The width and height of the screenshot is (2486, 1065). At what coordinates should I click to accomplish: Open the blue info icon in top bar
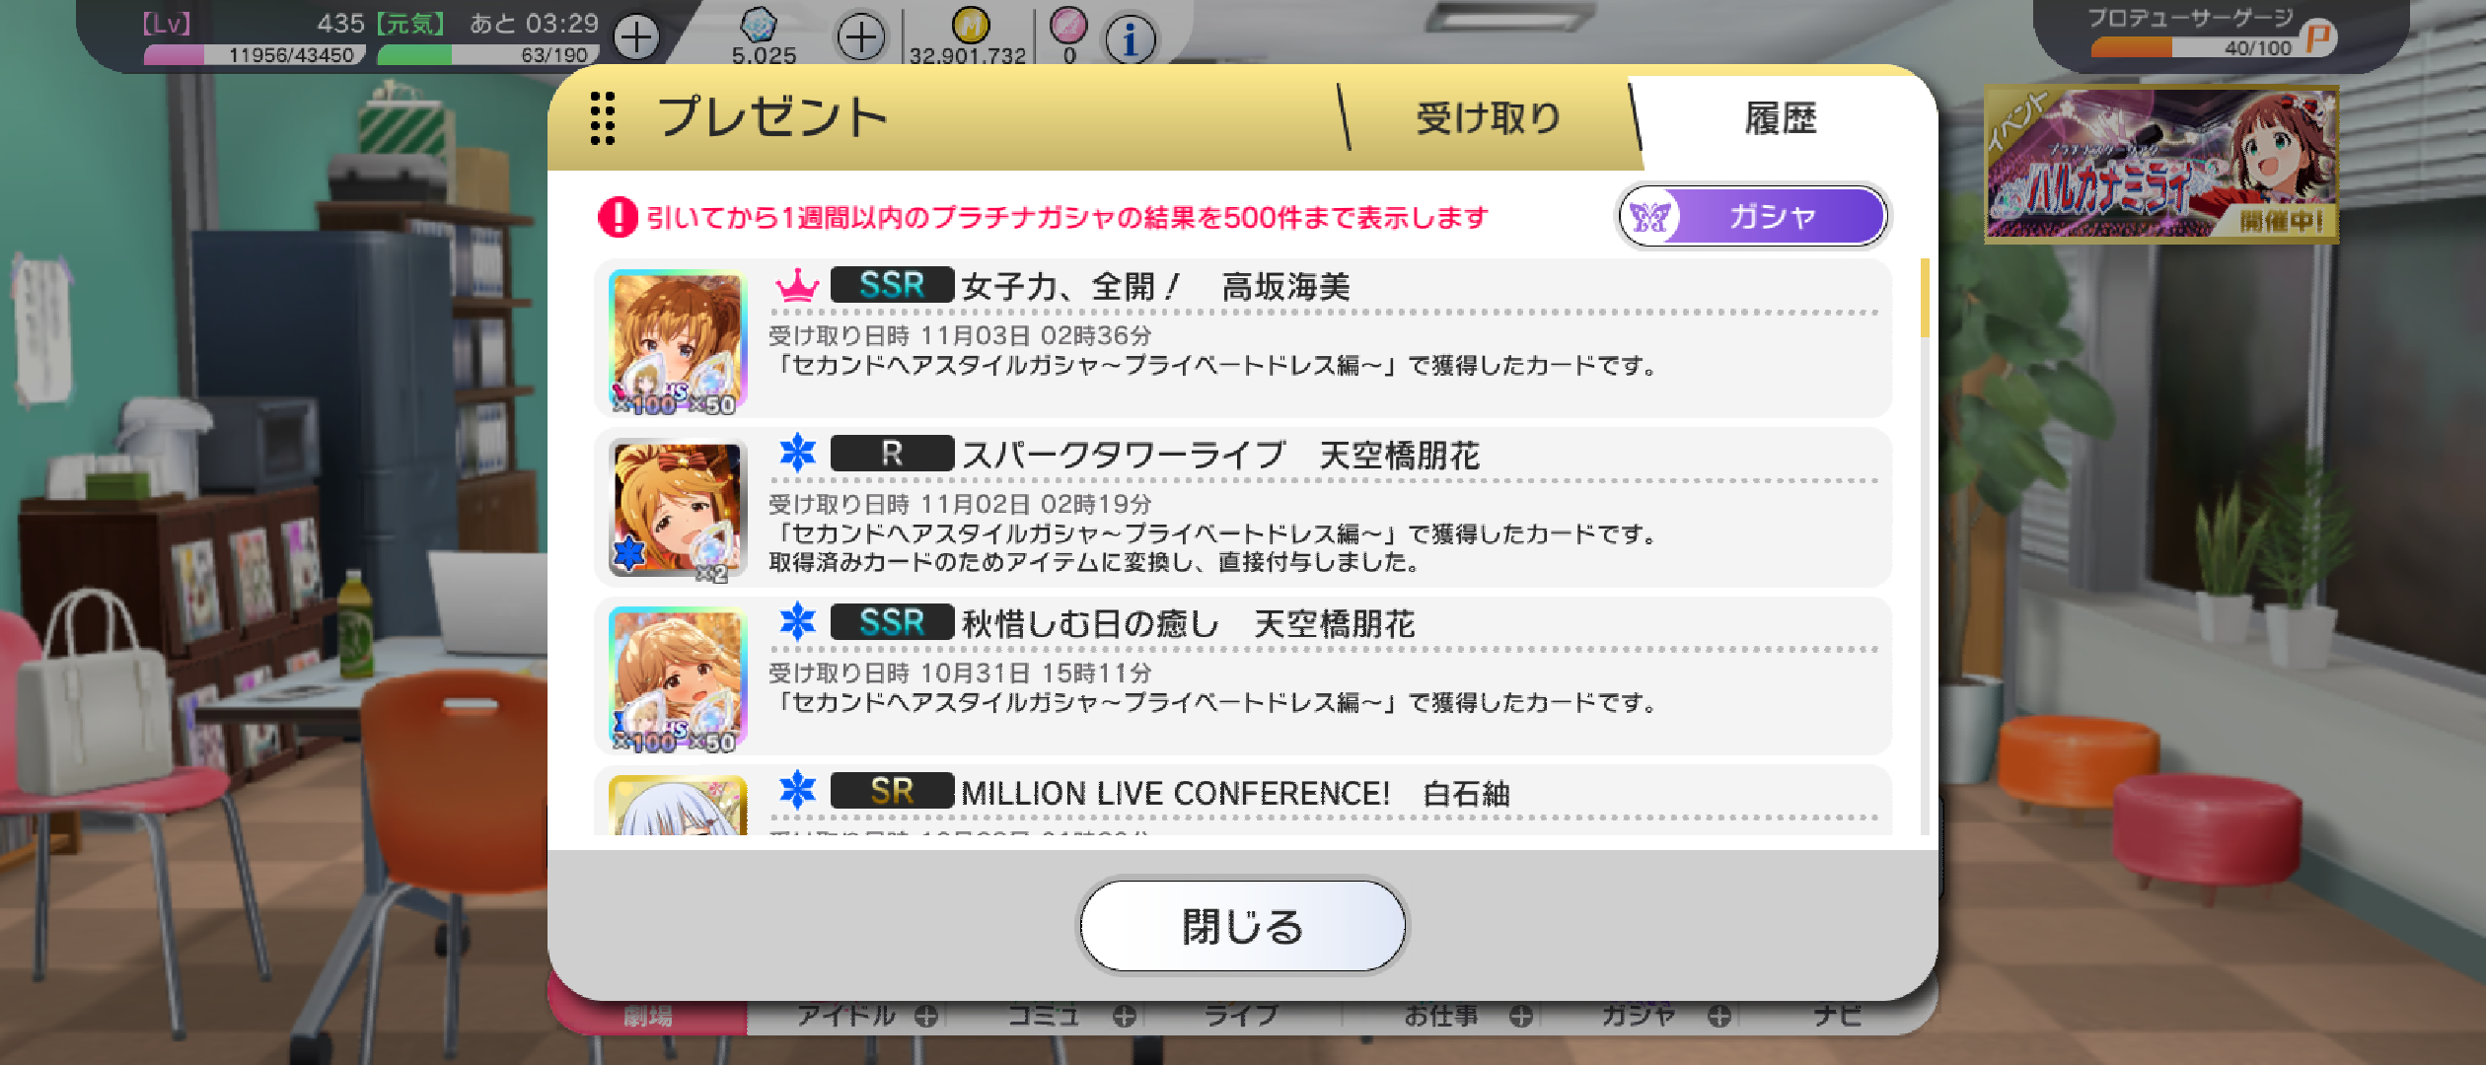pyautogui.click(x=1130, y=39)
